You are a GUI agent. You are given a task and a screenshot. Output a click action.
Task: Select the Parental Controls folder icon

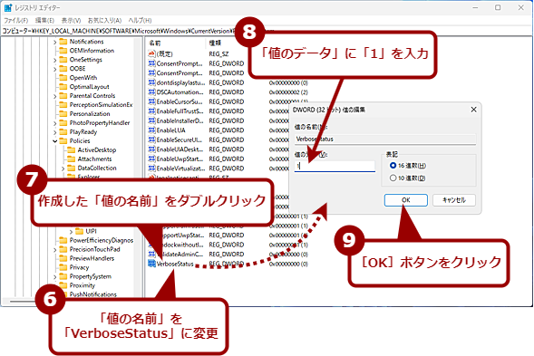click(63, 96)
